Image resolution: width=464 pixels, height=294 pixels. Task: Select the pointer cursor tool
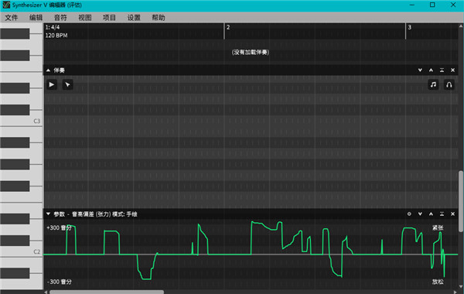click(68, 84)
